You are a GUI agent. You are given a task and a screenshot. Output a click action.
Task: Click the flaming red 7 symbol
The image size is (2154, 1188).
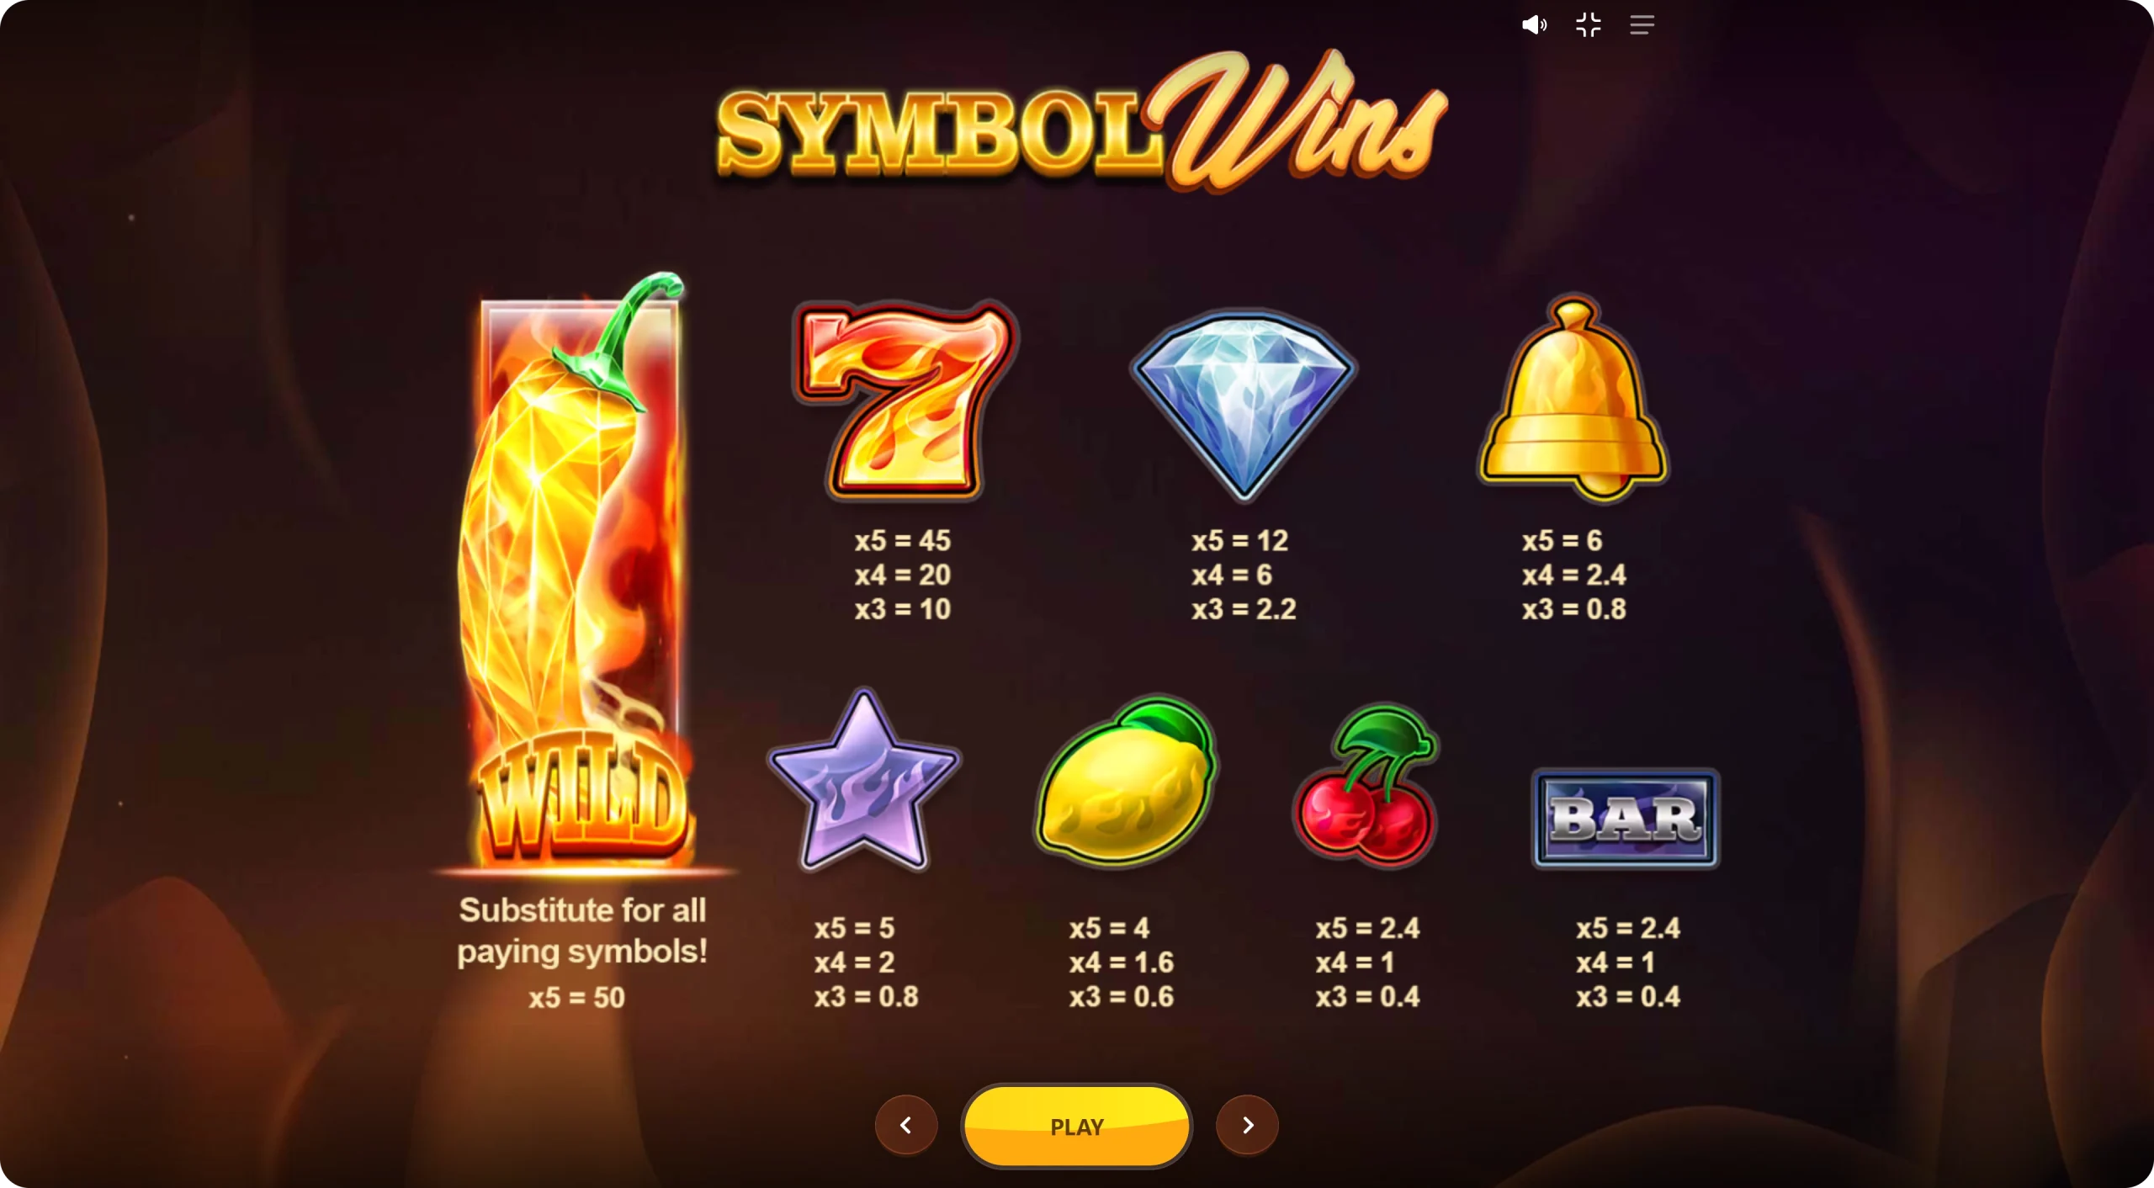click(905, 399)
